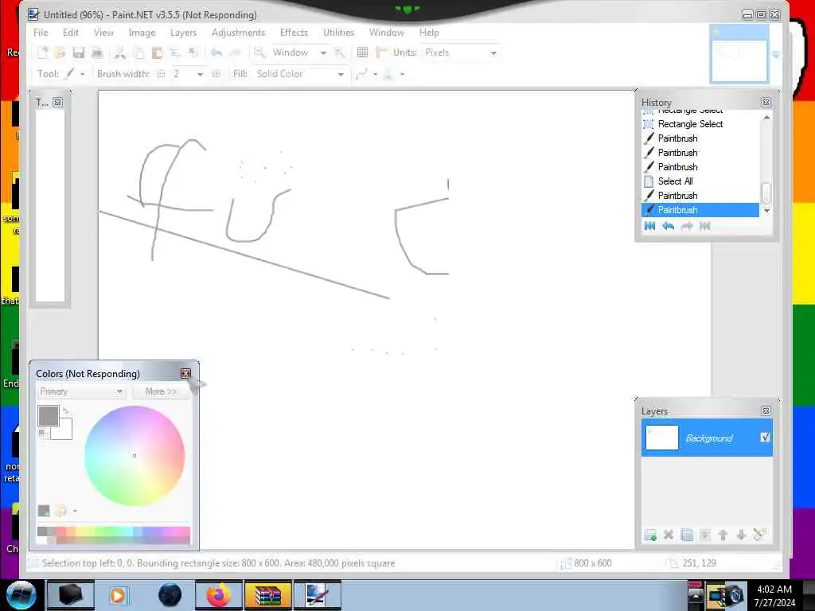The height and width of the screenshot is (611, 815).
Task: Close the Layers panel
Action: [x=766, y=411]
